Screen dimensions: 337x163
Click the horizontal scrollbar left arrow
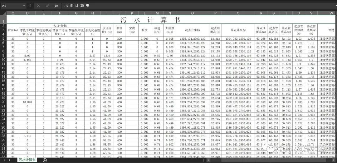(208, 160)
